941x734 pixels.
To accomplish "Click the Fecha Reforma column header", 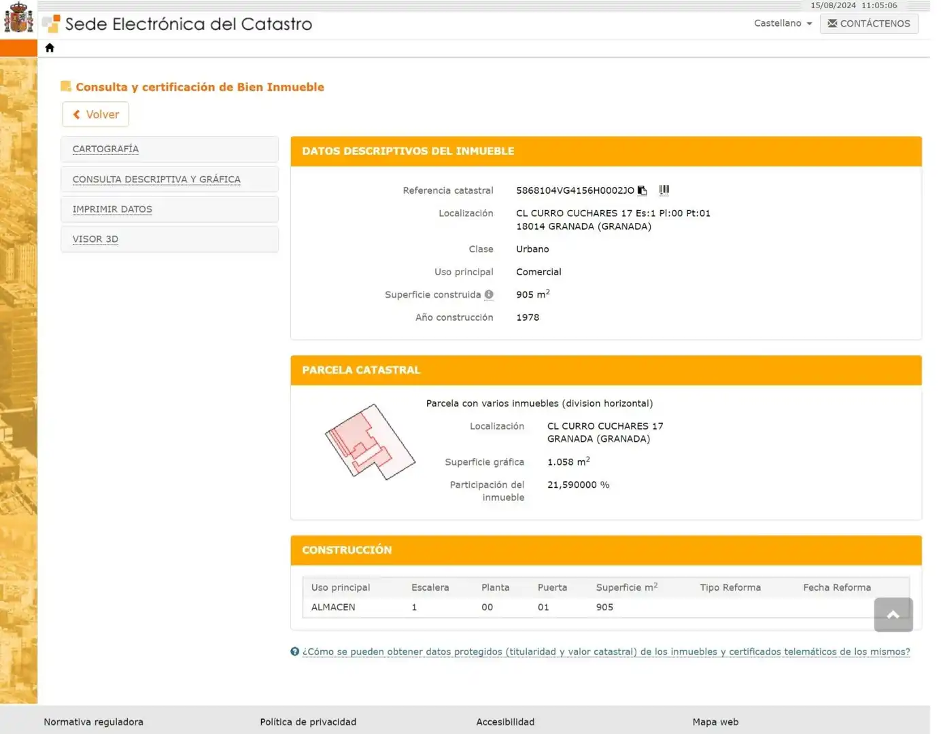I will 837,587.
